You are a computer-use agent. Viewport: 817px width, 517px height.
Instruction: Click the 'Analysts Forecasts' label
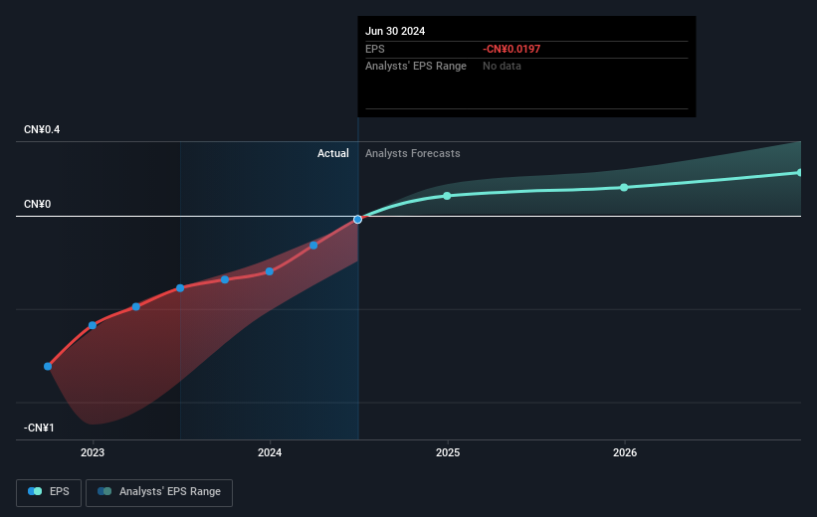(x=413, y=153)
